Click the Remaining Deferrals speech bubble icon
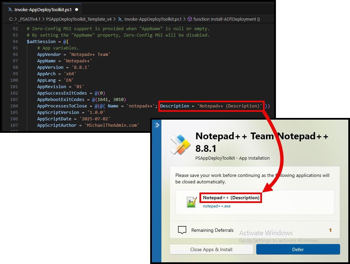This screenshot has height=264, width=350. point(182,230)
